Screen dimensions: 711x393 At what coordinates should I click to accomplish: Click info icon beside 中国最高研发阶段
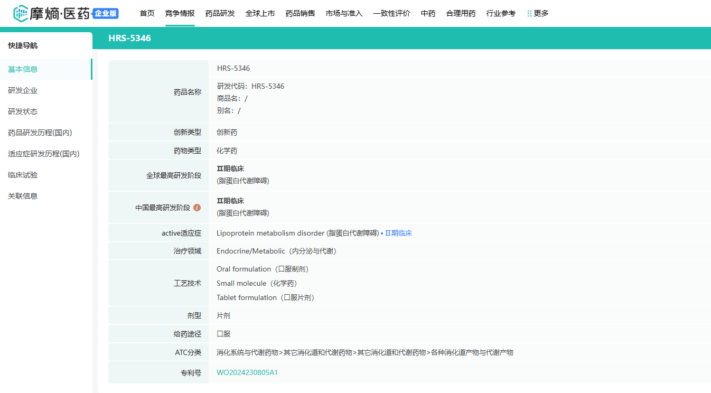197,208
